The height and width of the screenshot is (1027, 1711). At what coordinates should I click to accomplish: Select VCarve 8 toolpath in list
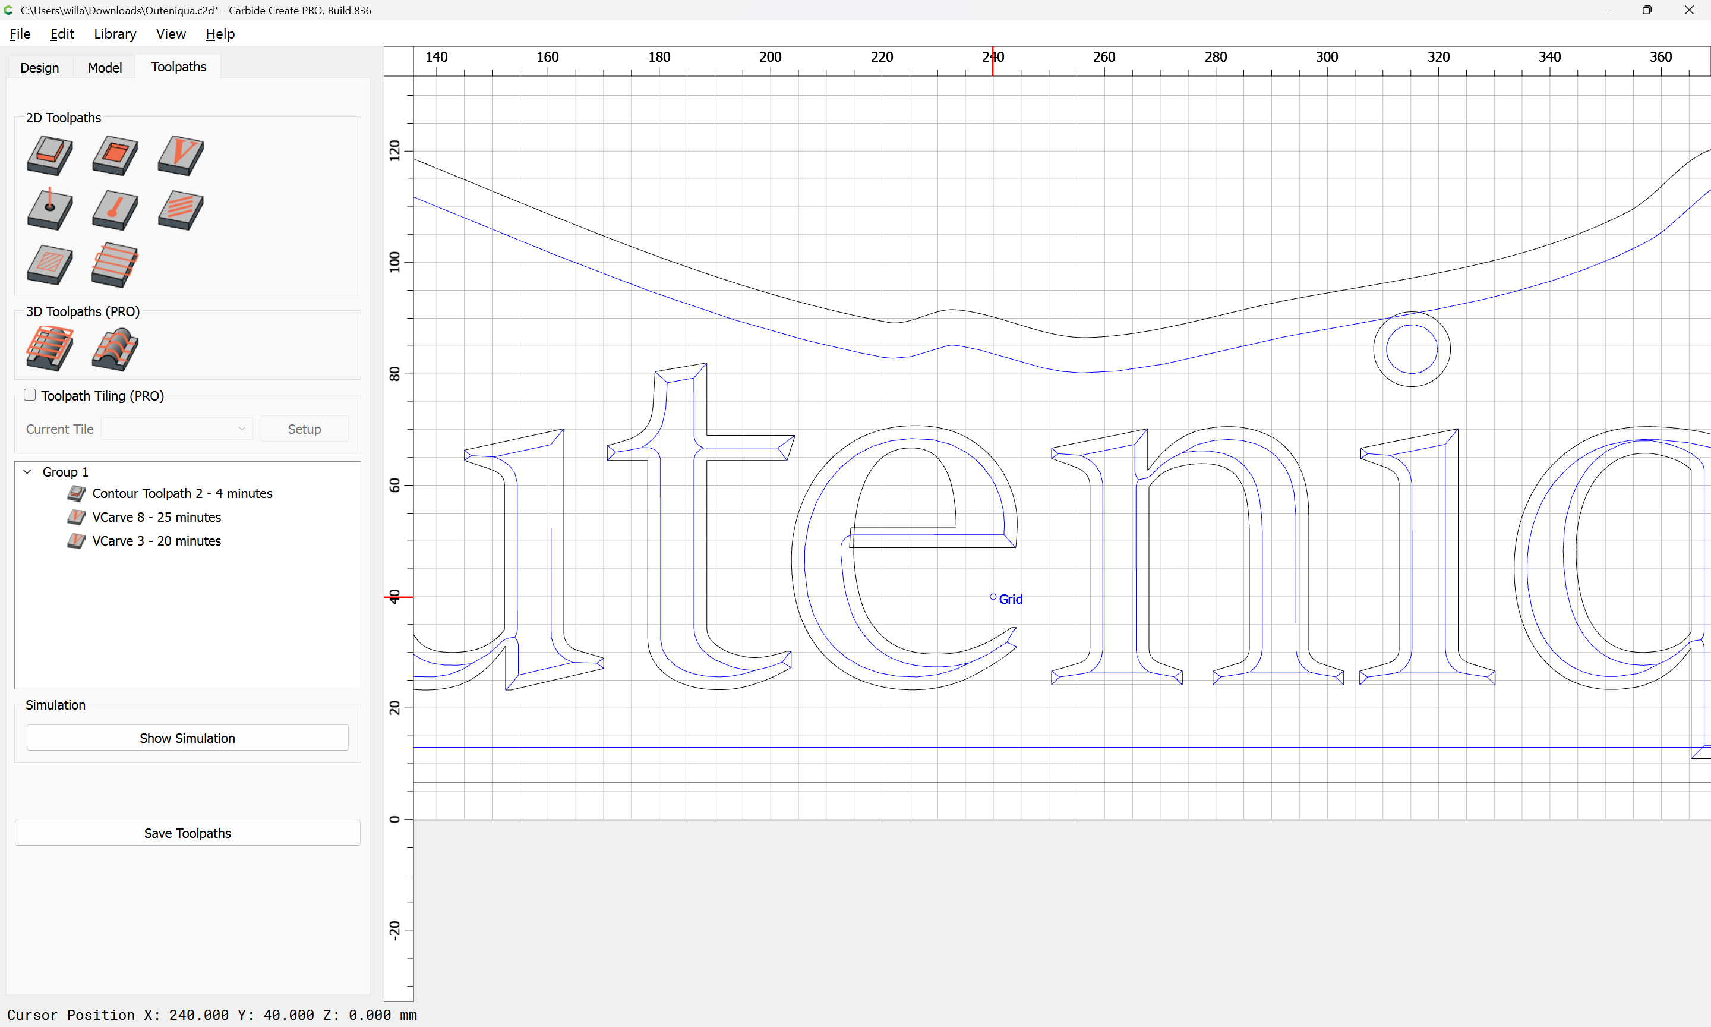pyautogui.click(x=156, y=517)
